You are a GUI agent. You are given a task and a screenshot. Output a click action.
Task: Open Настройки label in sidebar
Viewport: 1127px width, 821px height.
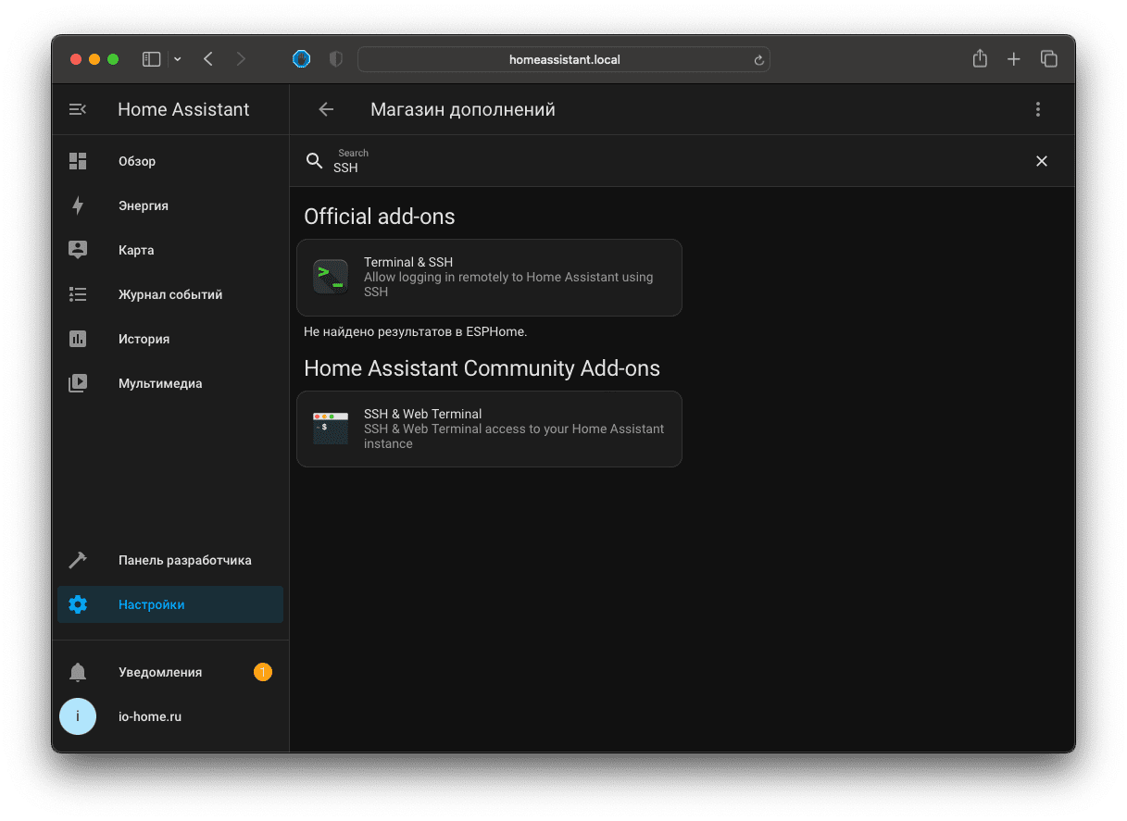point(152,604)
